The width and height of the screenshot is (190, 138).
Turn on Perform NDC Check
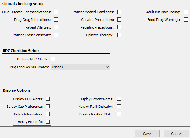(53, 59)
